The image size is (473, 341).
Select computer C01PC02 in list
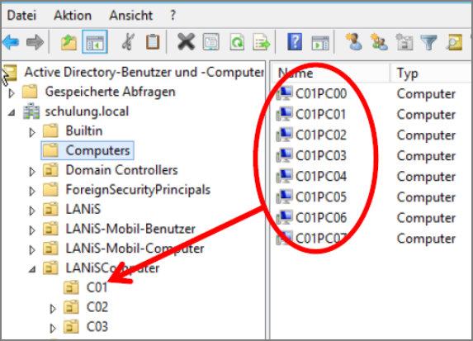click(x=321, y=135)
